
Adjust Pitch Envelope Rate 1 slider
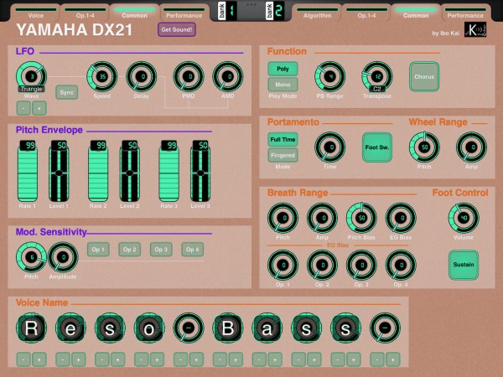(x=28, y=174)
